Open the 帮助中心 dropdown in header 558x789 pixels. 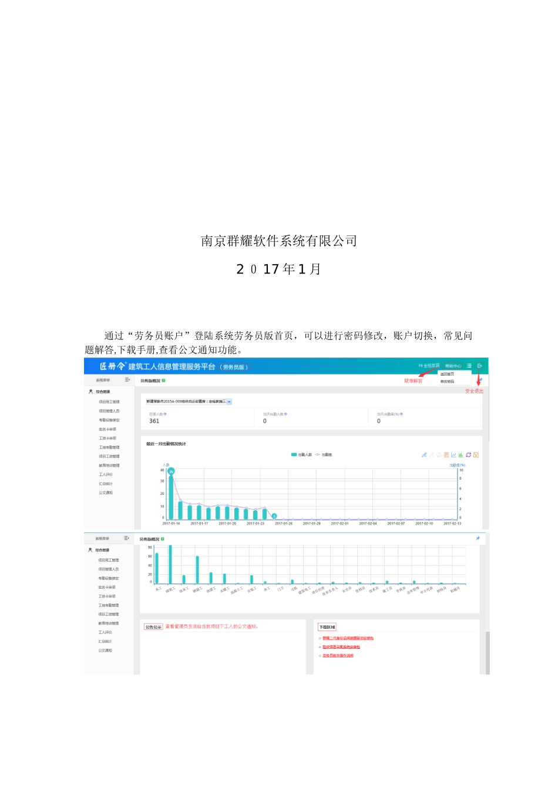pos(453,366)
